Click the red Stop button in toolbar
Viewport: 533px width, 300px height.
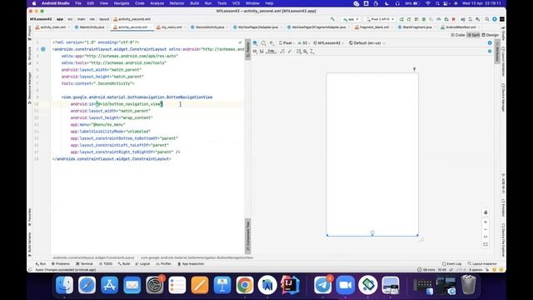453,19
